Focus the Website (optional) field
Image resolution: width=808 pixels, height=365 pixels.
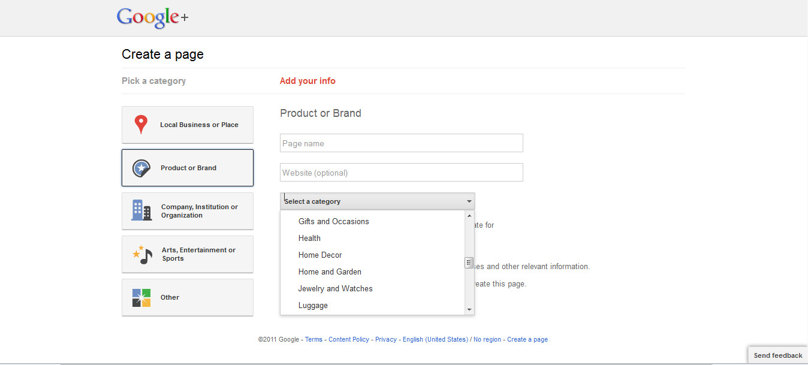(x=401, y=173)
